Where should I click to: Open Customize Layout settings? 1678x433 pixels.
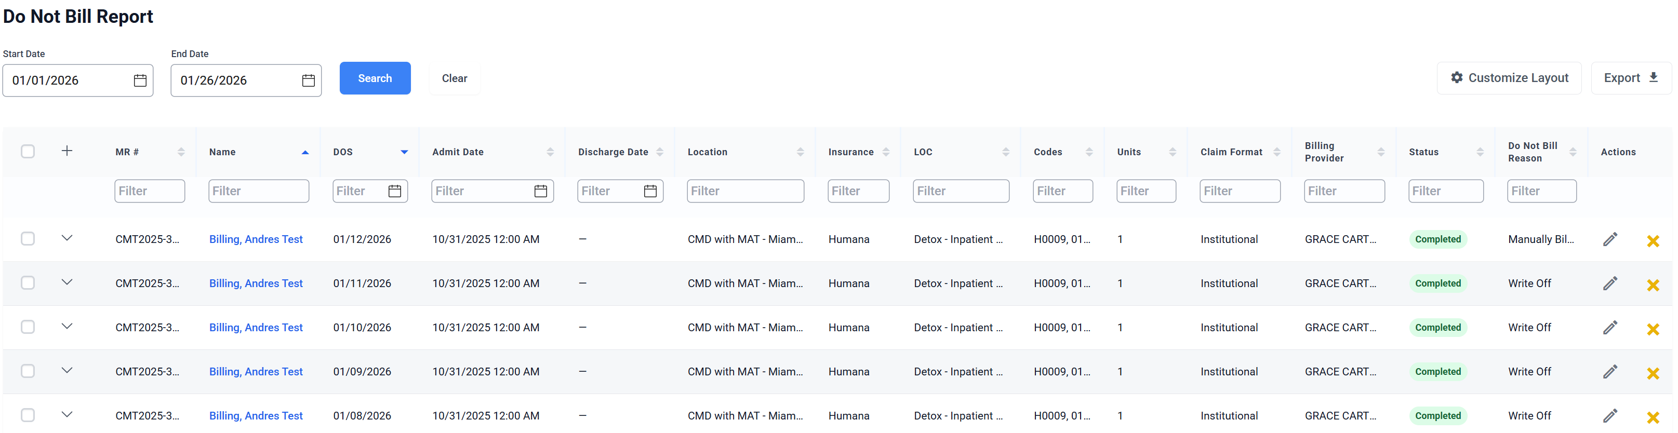pos(1509,78)
